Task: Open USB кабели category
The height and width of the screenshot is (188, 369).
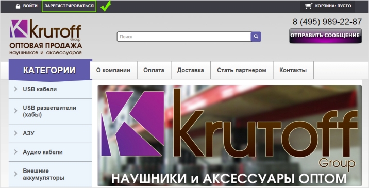Action: click(x=40, y=89)
